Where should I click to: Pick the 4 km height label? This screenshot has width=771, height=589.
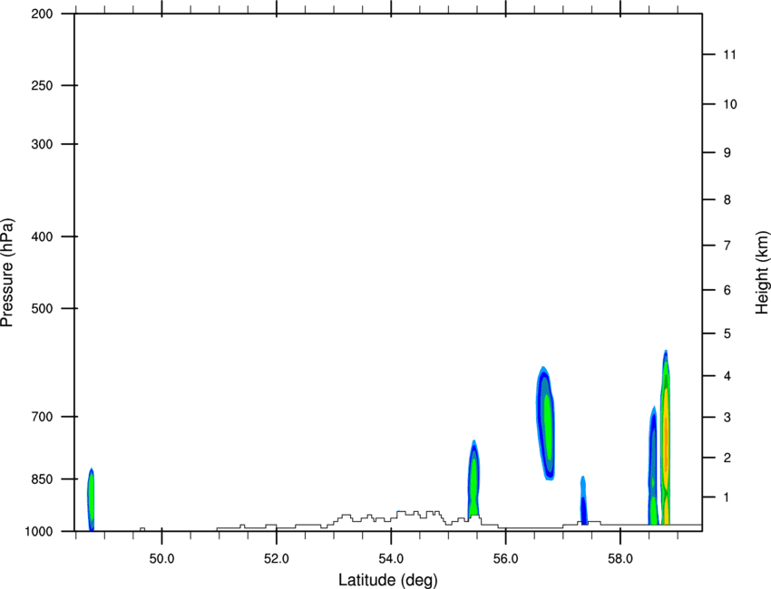pos(727,376)
